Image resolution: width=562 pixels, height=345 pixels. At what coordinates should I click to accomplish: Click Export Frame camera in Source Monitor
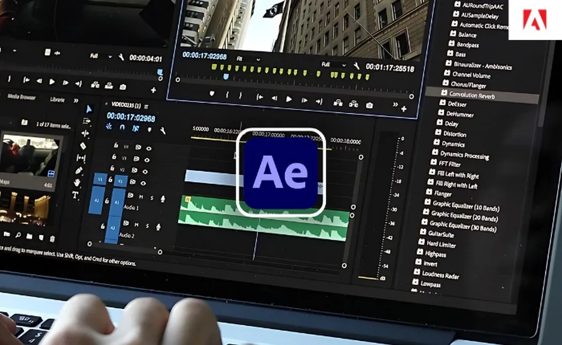pyautogui.click(x=123, y=87)
